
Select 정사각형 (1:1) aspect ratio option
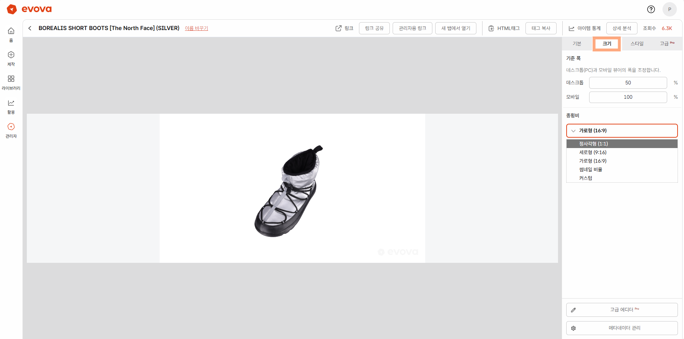593,144
